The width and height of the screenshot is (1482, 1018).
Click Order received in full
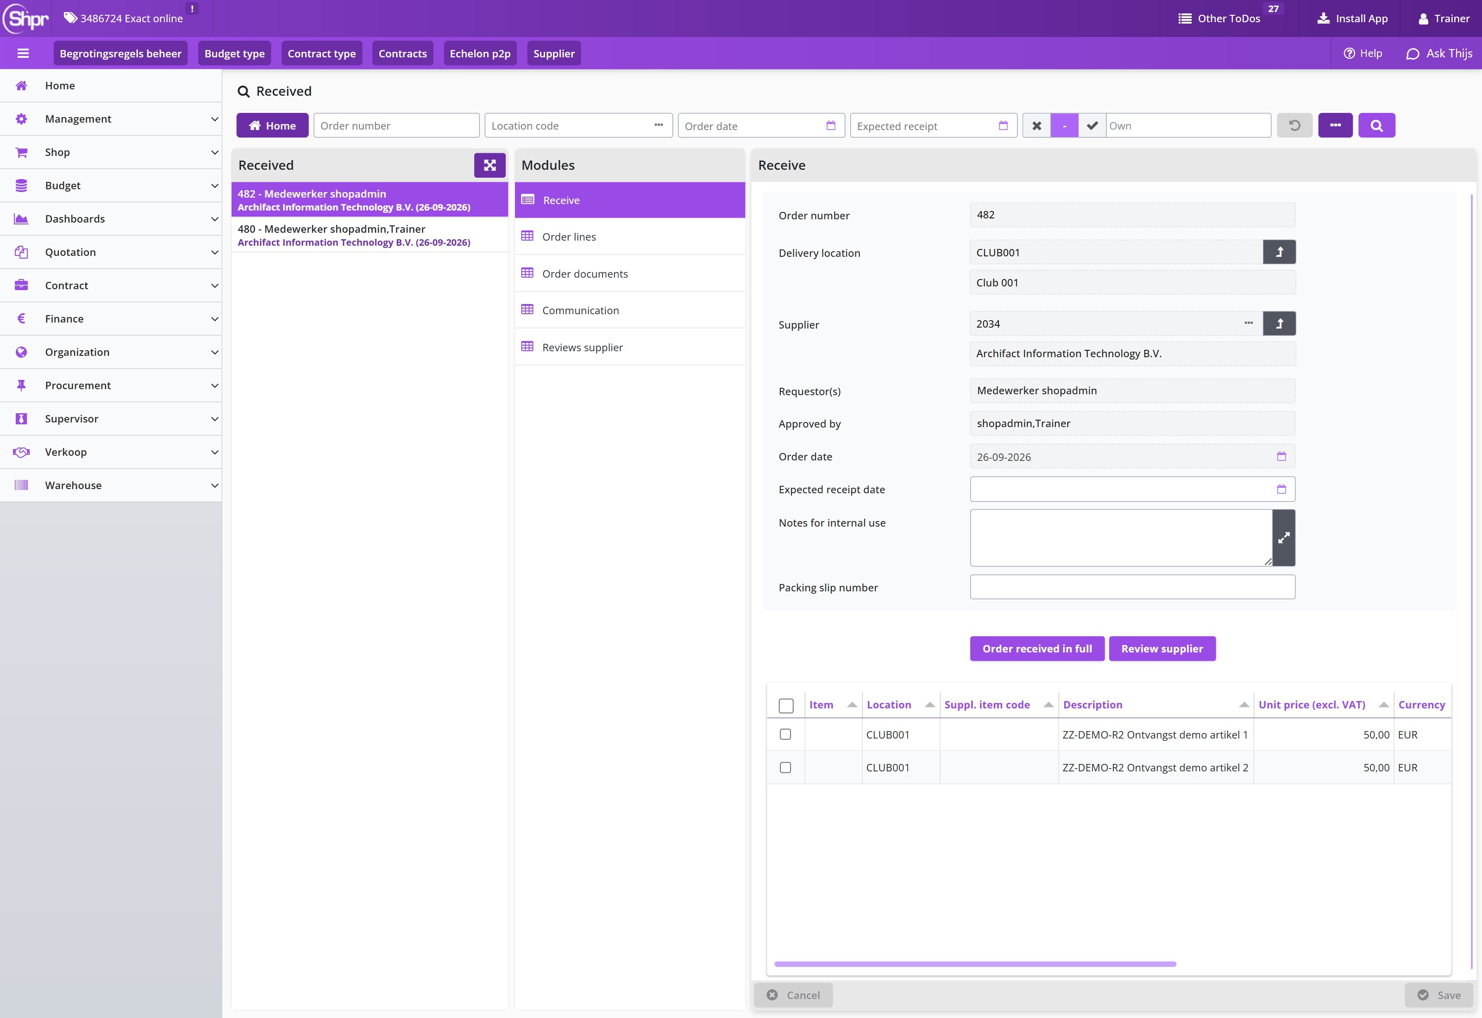pos(1036,649)
